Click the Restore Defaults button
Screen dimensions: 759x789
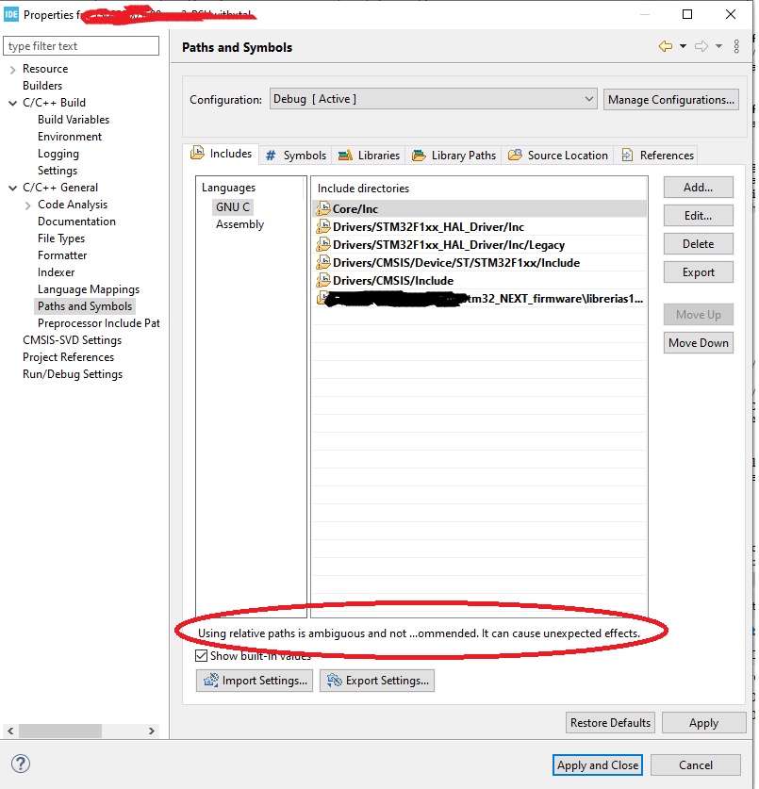(610, 723)
